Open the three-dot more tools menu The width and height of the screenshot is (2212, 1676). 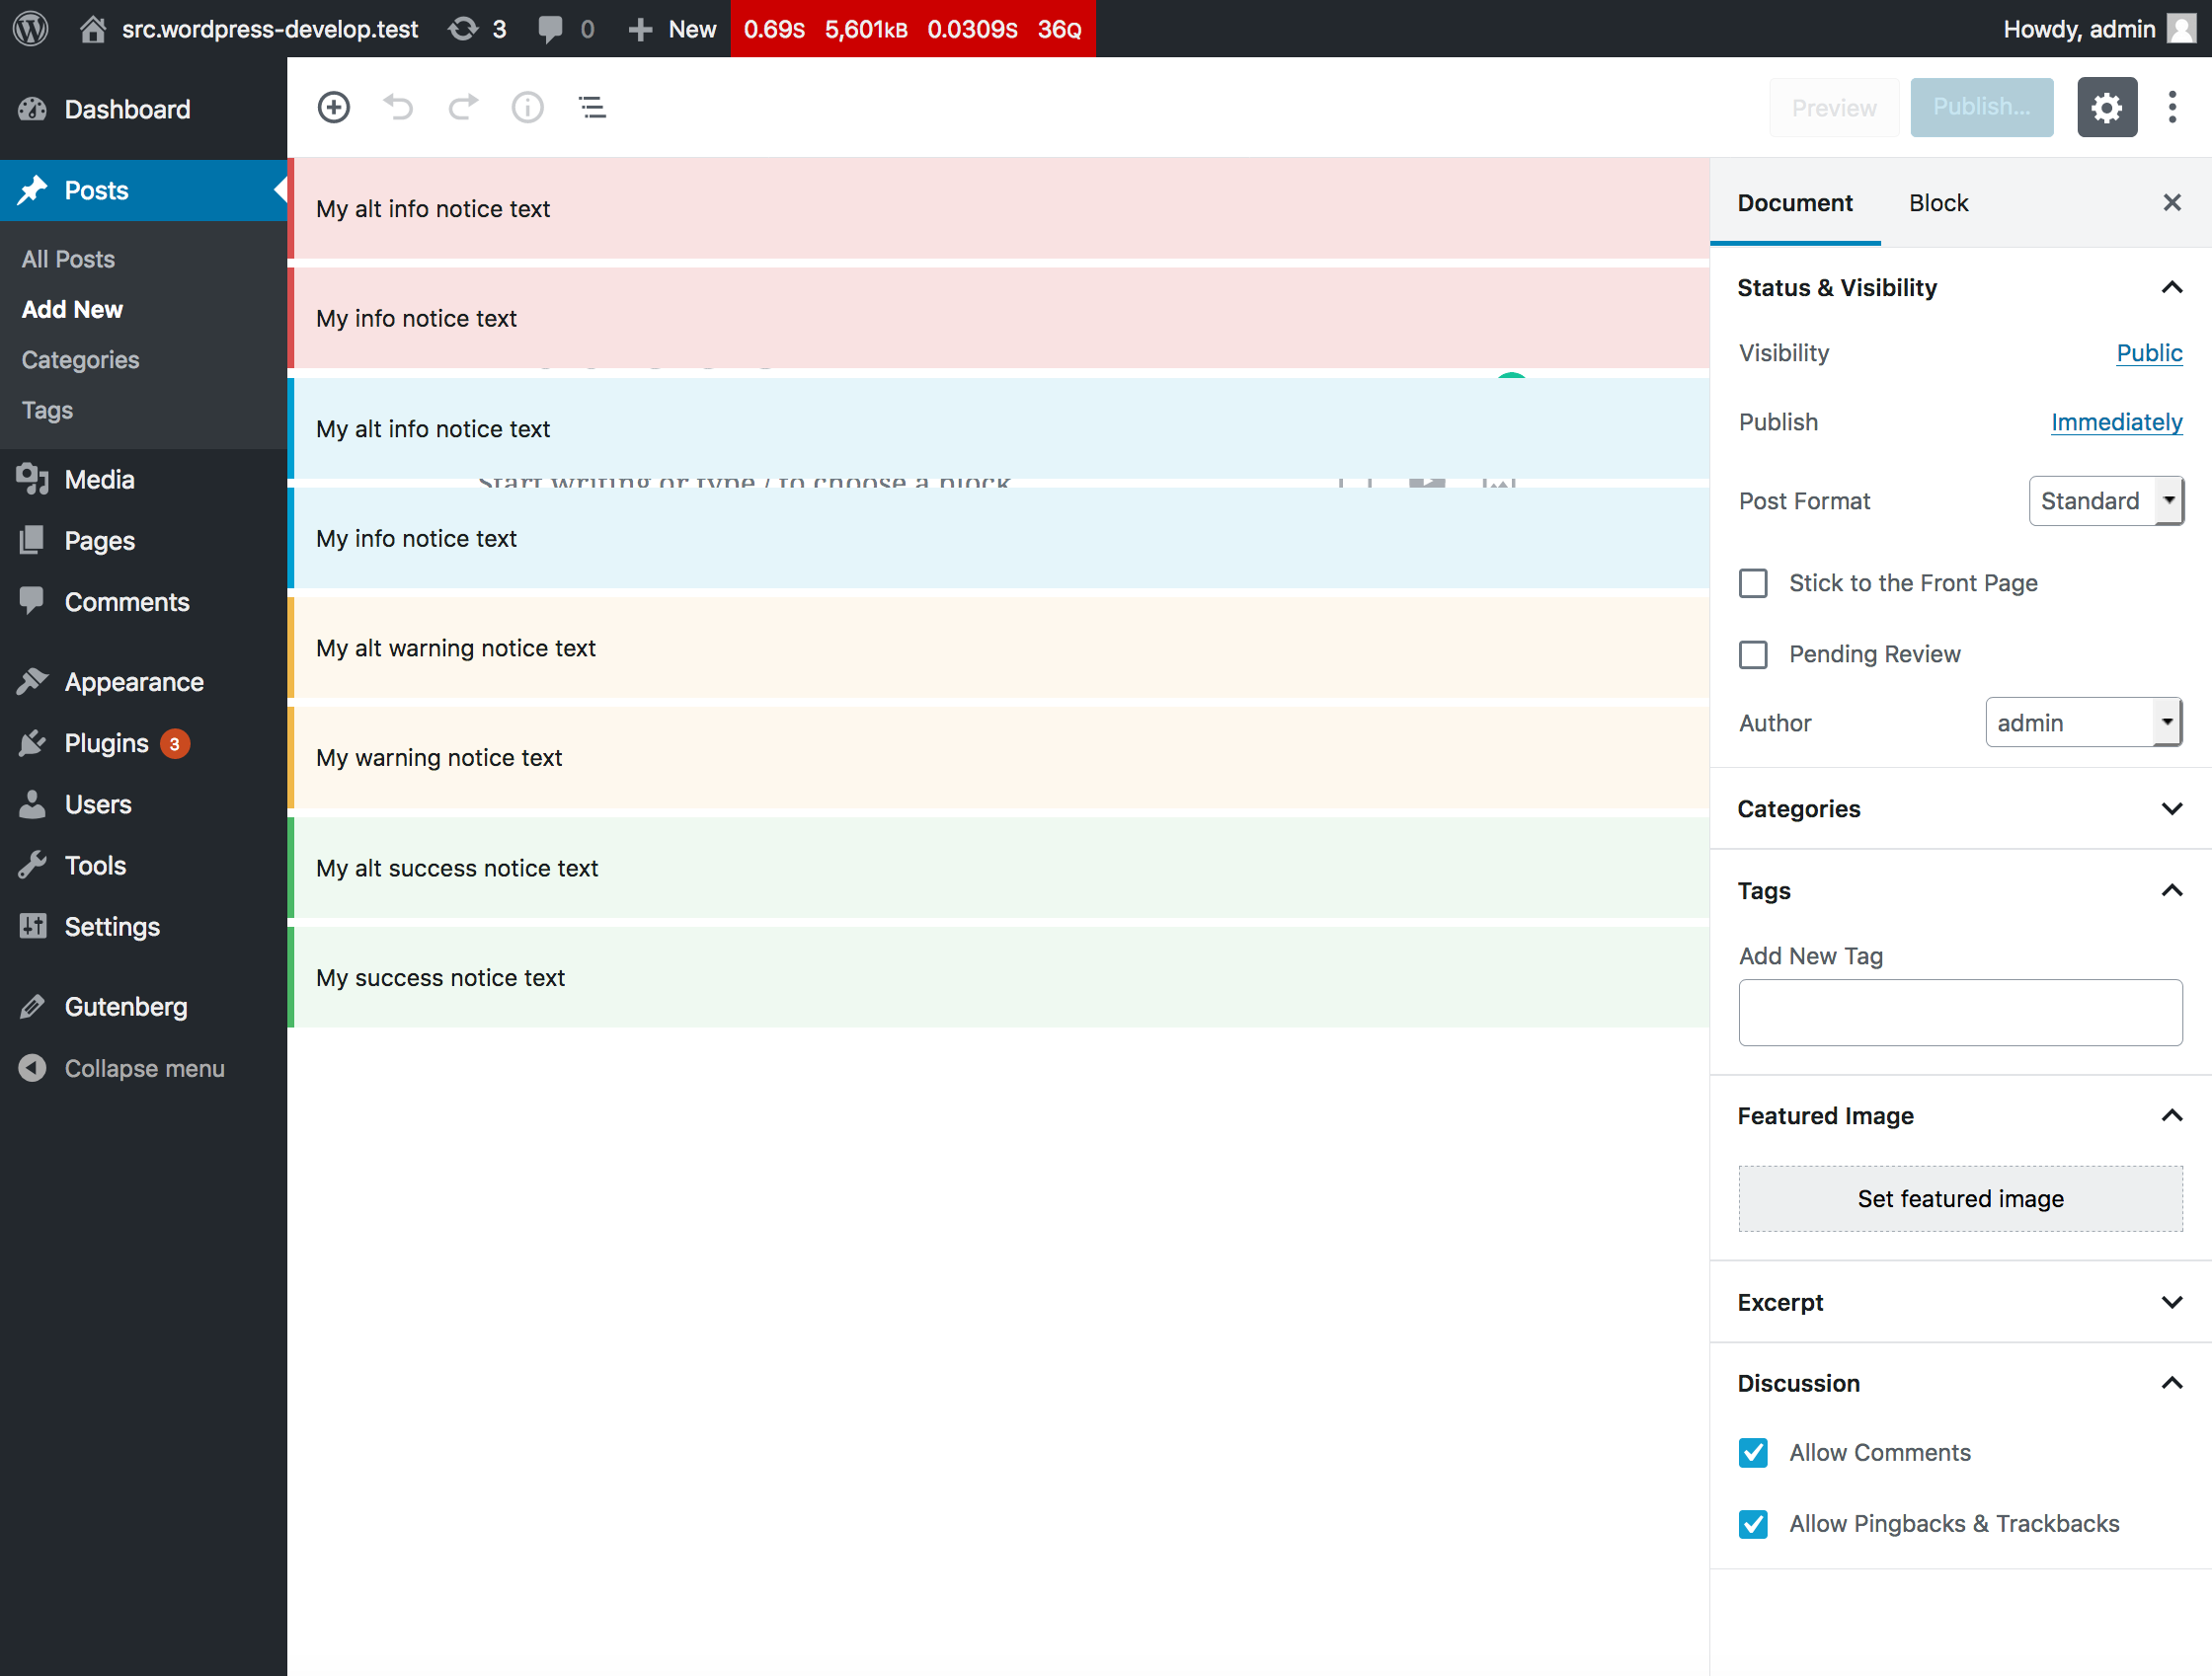(2172, 107)
